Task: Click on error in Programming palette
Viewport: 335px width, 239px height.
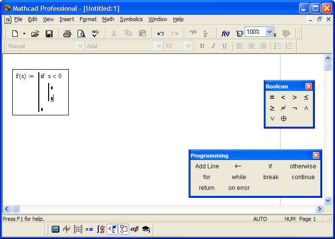Action: (x=239, y=188)
